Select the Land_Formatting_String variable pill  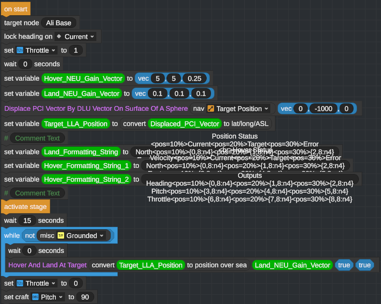[x=81, y=152]
